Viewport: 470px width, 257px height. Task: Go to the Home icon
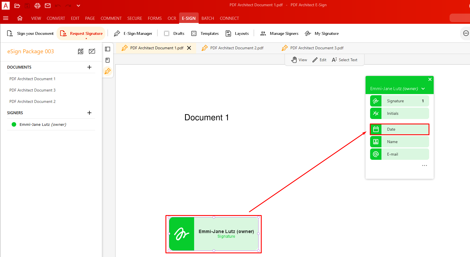(20, 18)
